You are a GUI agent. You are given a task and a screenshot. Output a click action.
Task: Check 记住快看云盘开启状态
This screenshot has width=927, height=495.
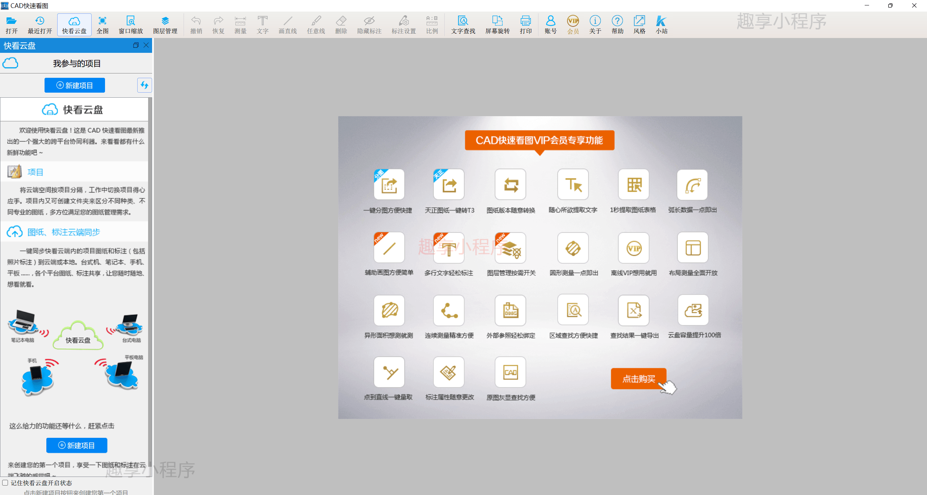click(x=5, y=483)
